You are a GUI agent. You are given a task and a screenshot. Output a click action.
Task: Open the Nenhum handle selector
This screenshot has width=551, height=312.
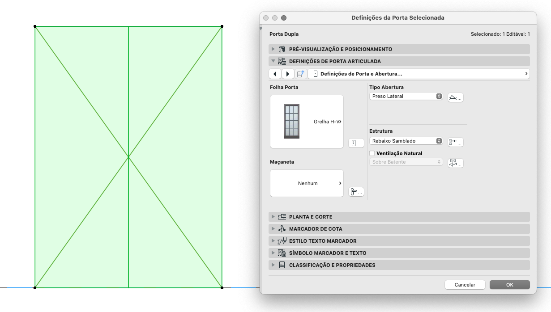tap(307, 183)
